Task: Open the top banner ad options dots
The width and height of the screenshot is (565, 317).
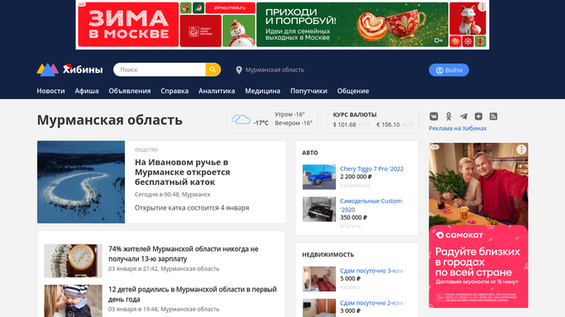Action: (482, 7)
